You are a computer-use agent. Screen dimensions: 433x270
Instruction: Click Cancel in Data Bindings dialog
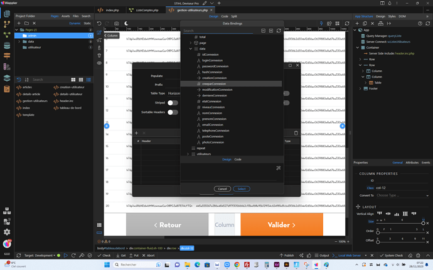(x=222, y=189)
